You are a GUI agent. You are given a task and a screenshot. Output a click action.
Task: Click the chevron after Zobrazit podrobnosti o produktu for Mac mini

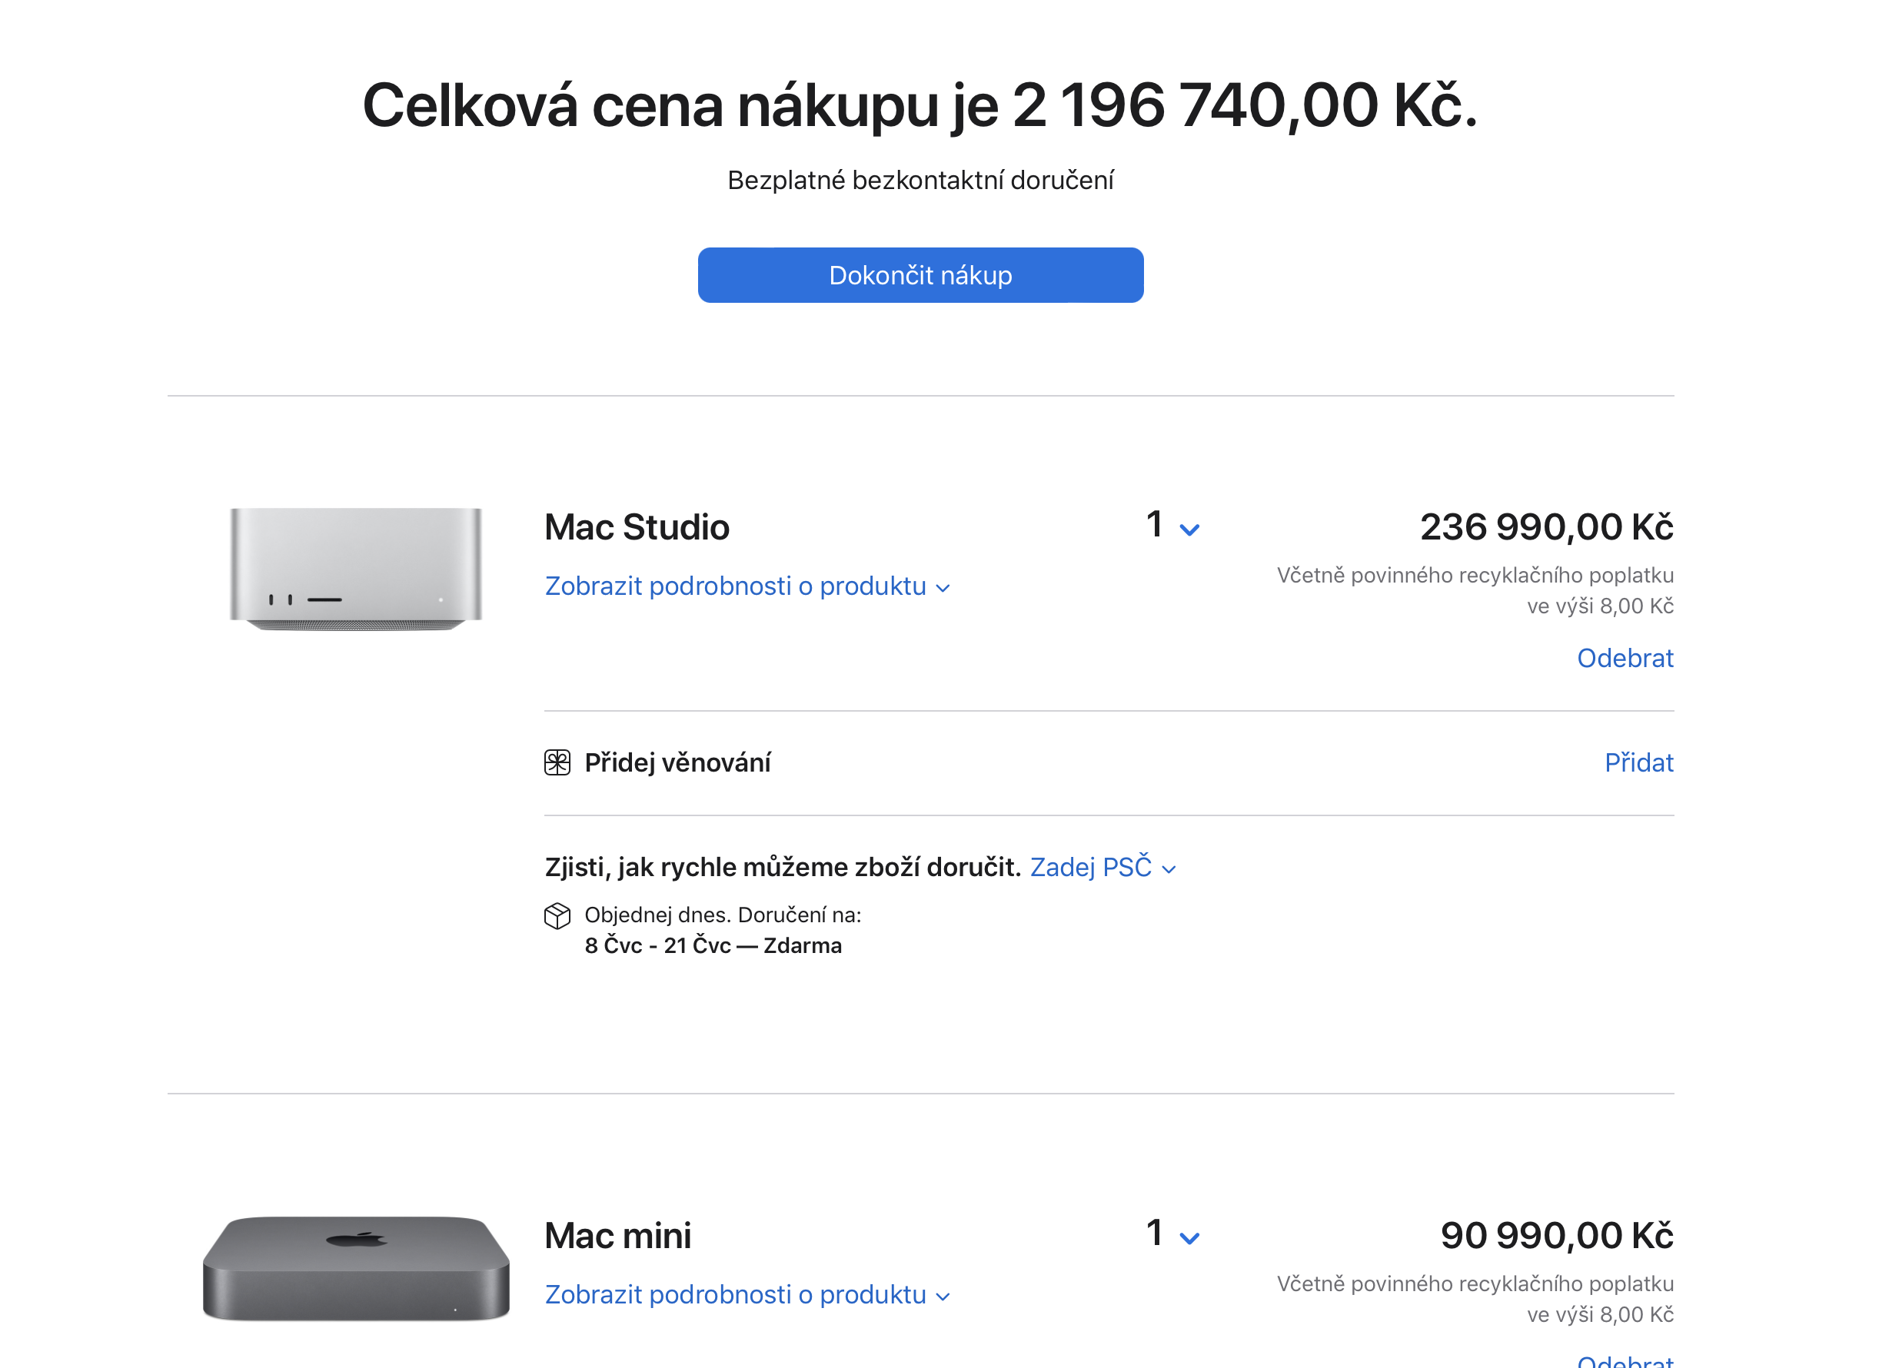[x=943, y=1296]
